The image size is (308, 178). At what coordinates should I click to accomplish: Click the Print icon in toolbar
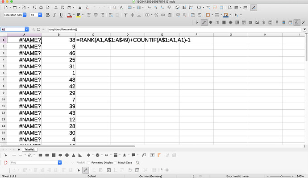click(41, 8)
